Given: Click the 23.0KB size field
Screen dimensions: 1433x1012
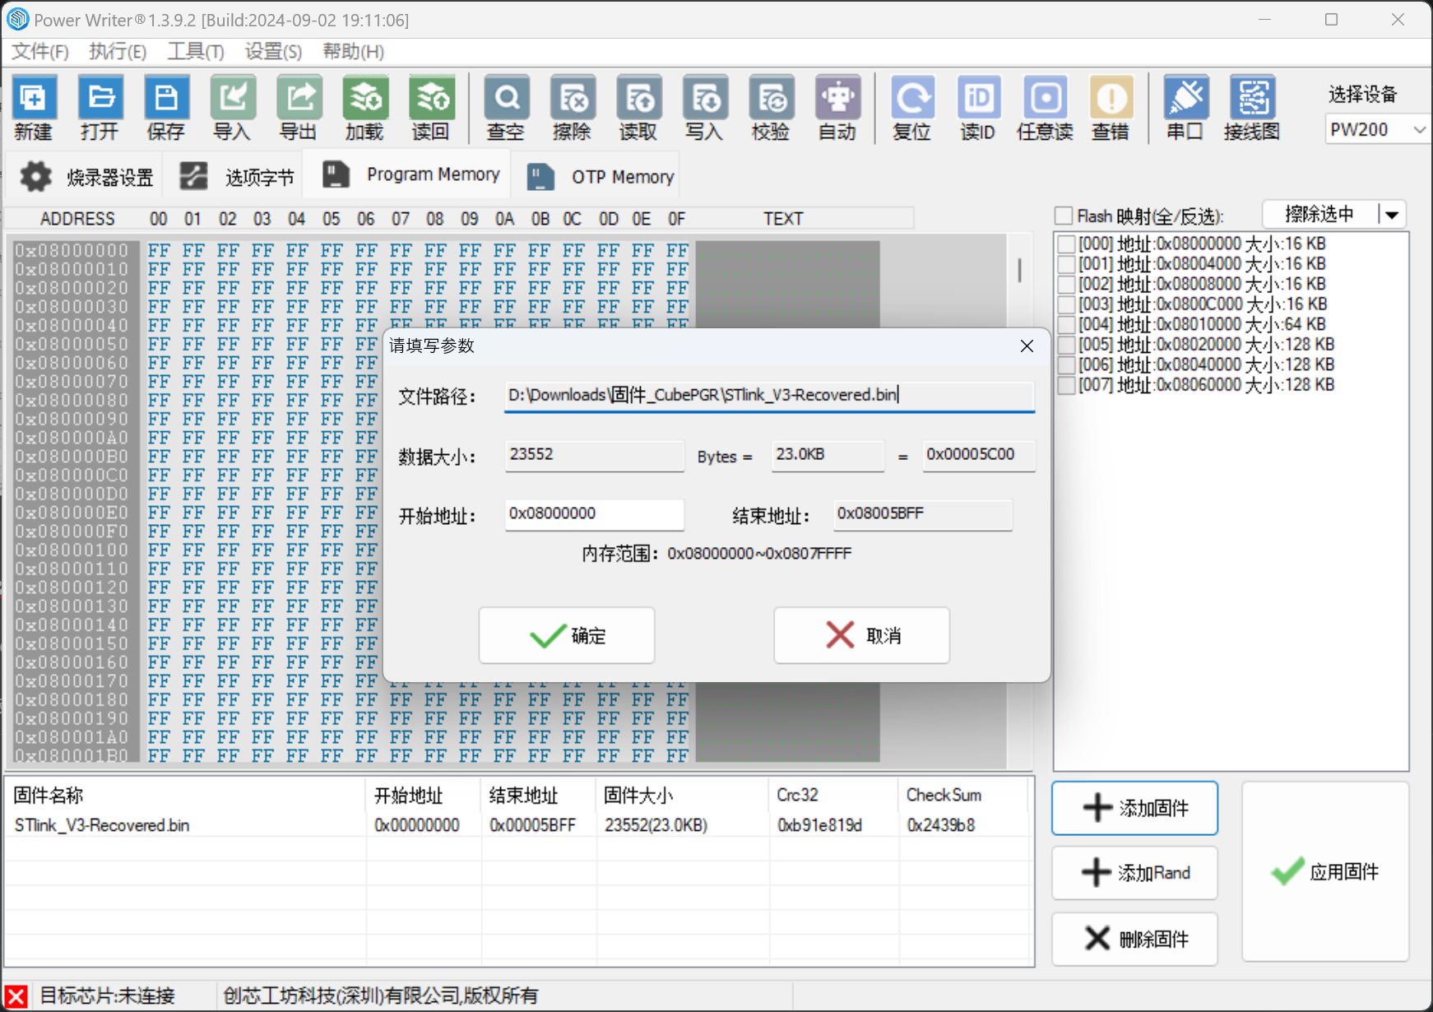Looking at the screenshot, I should point(828,455).
